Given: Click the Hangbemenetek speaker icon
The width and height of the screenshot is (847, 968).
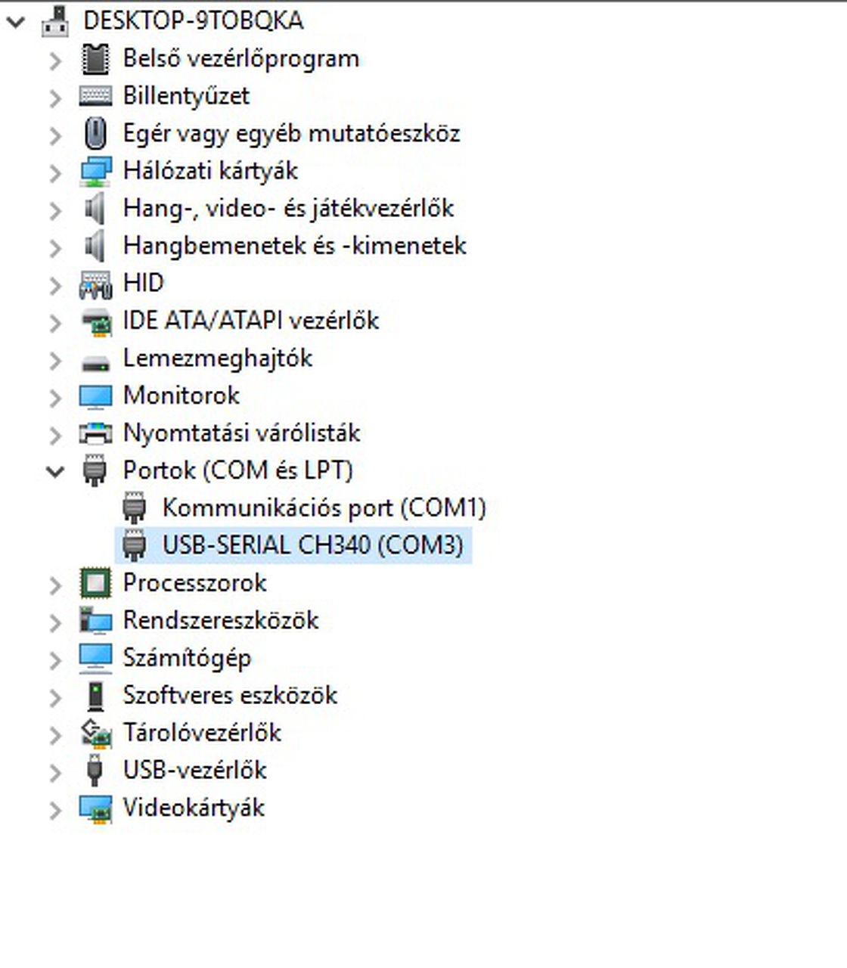Looking at the screenshot, I should click(x=95, y=246).
